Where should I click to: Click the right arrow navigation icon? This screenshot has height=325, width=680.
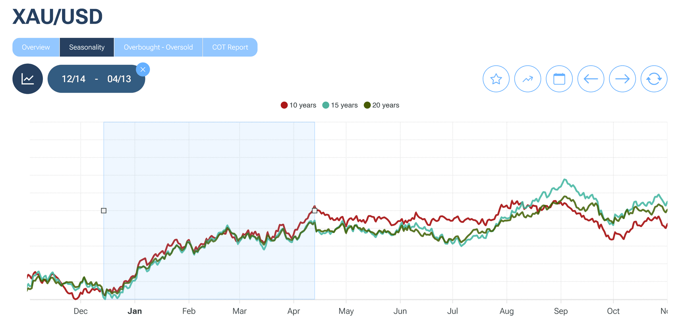(x=622, y=79)
